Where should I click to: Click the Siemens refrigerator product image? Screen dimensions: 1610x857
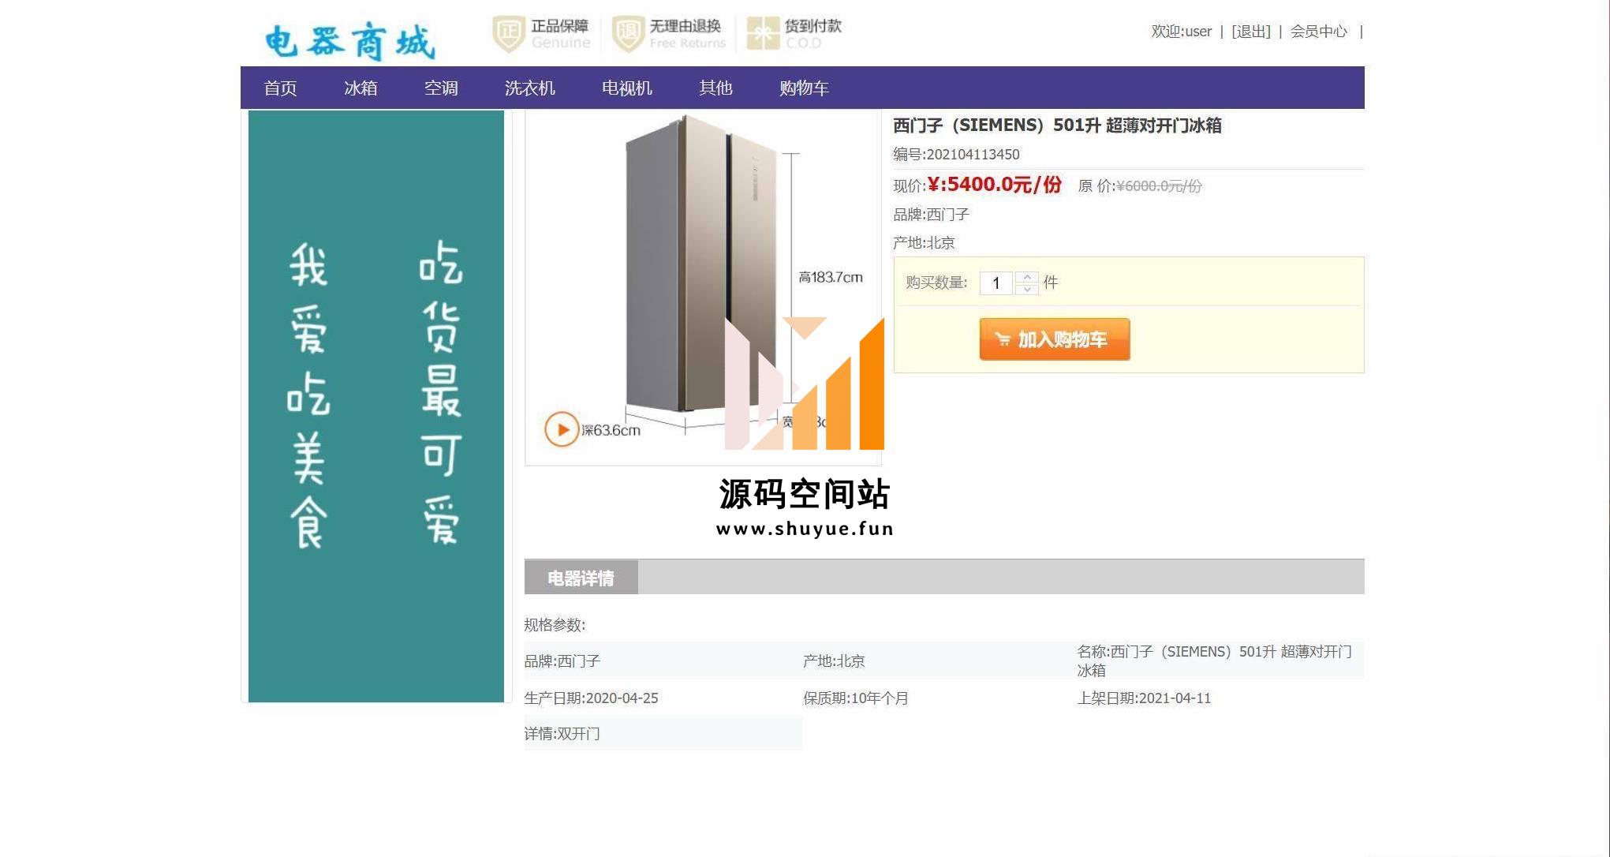[703, 288]
